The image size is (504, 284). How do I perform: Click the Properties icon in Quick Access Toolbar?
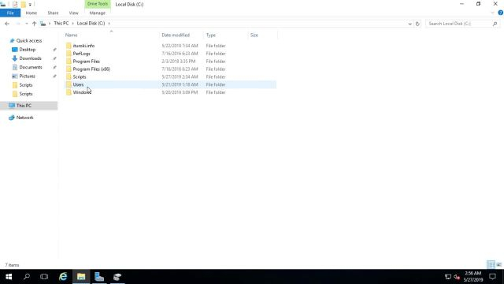click(15, 5)
